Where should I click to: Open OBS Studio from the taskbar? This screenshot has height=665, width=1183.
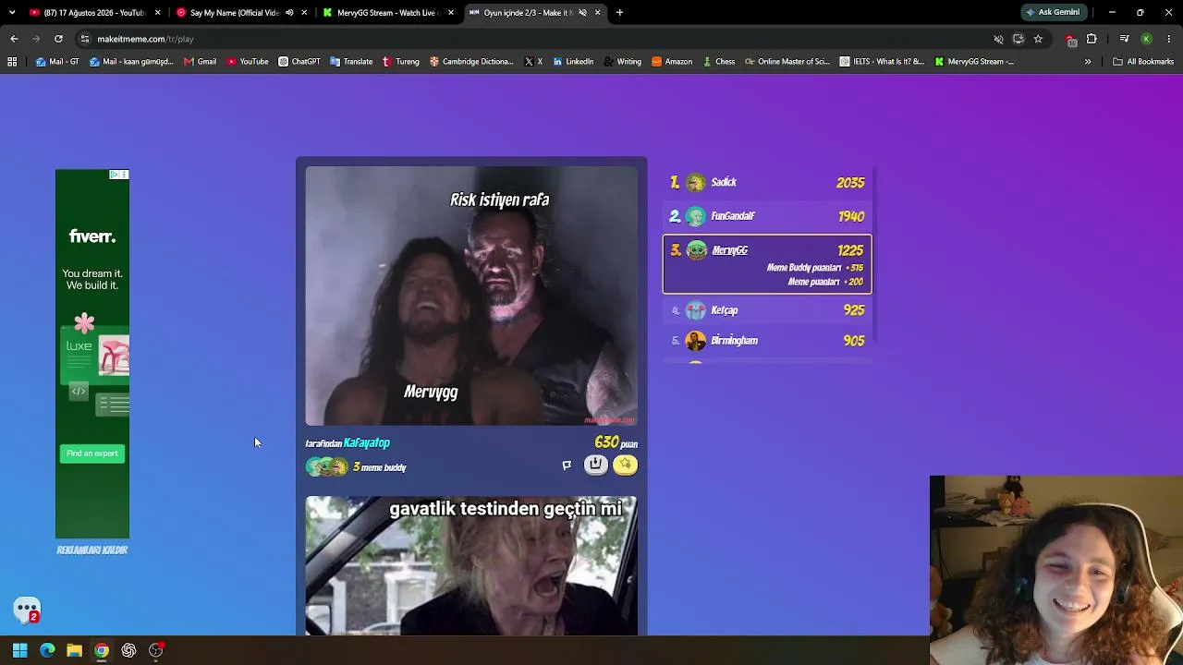[156, 650]
